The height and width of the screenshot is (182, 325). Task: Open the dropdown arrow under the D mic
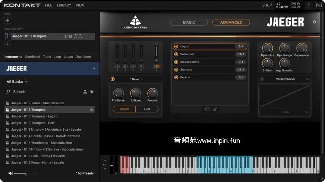(x=125, y=70)
